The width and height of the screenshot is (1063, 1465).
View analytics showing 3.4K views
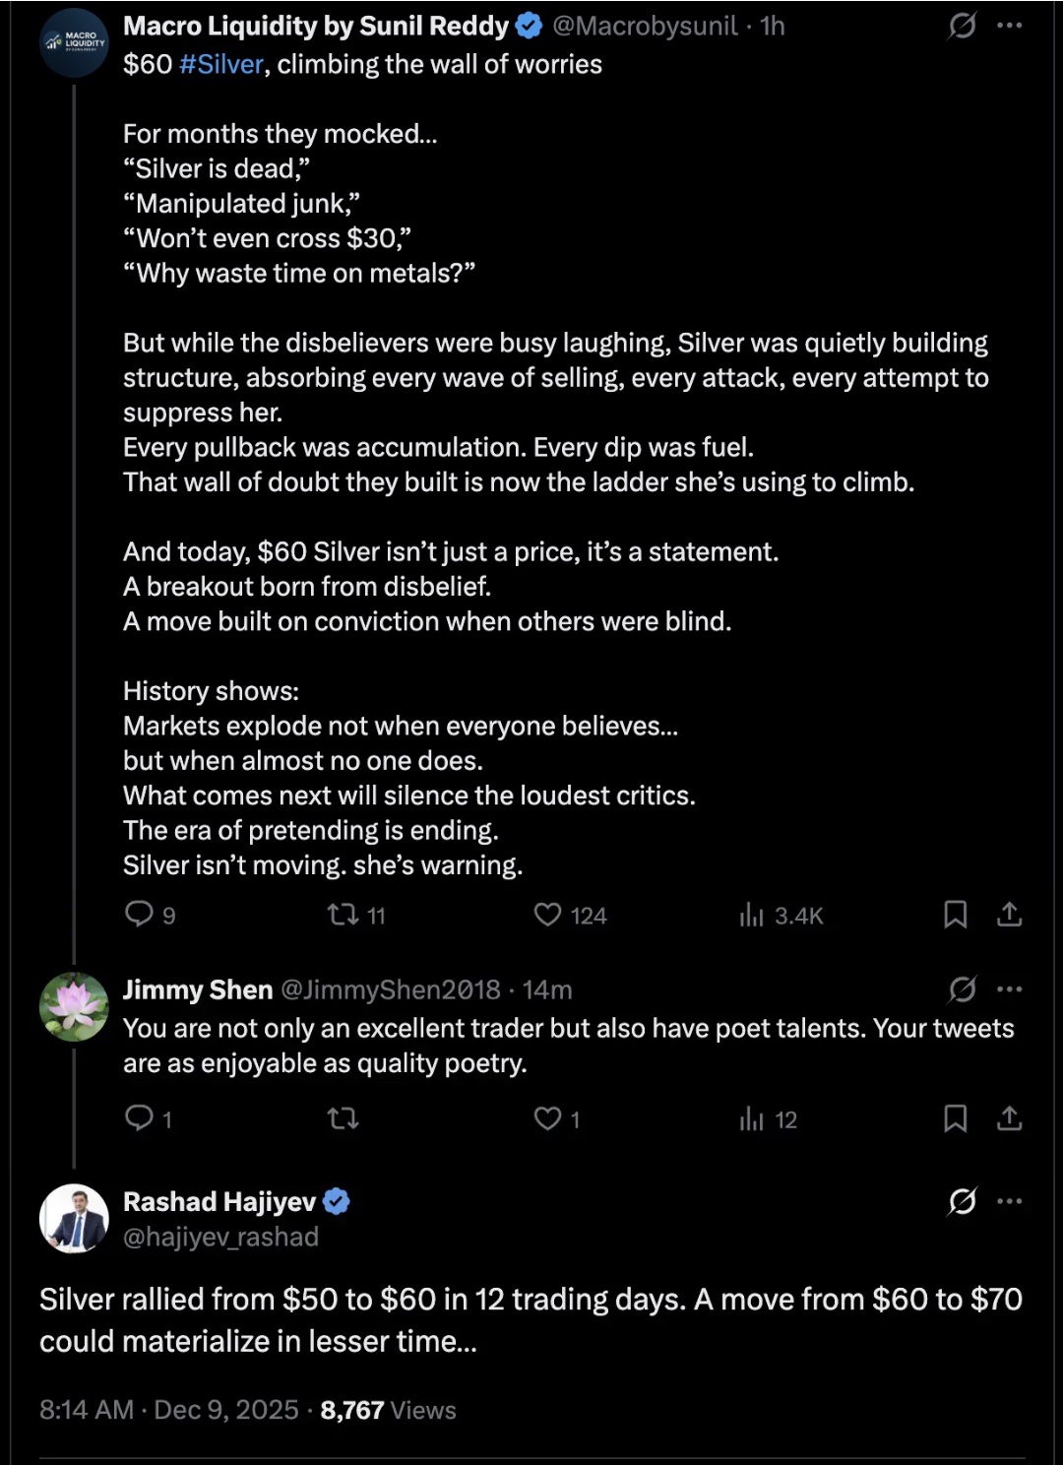(x=752, y=915)
